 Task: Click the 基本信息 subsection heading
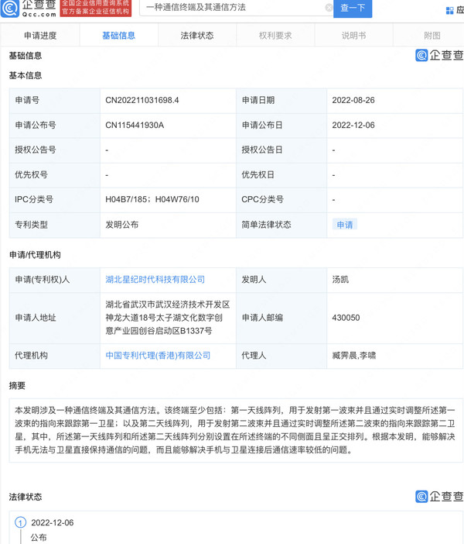(x=26, y=76)
